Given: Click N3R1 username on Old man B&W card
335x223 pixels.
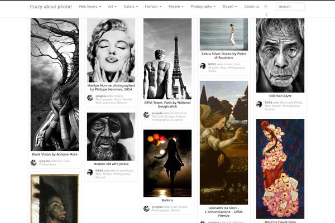Looking at the screenshot, I should (x=269, y=103).
